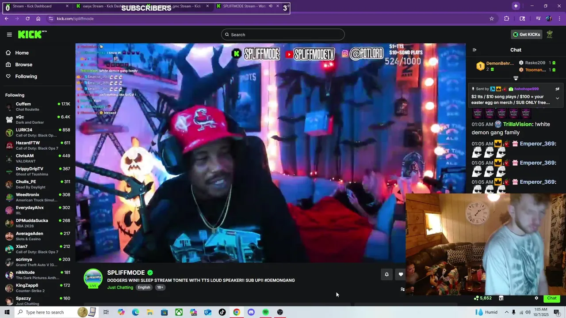Open Chulls_PE channel in sidebar
The height and width of the screenshot is (318, 566).
[38, 184]
